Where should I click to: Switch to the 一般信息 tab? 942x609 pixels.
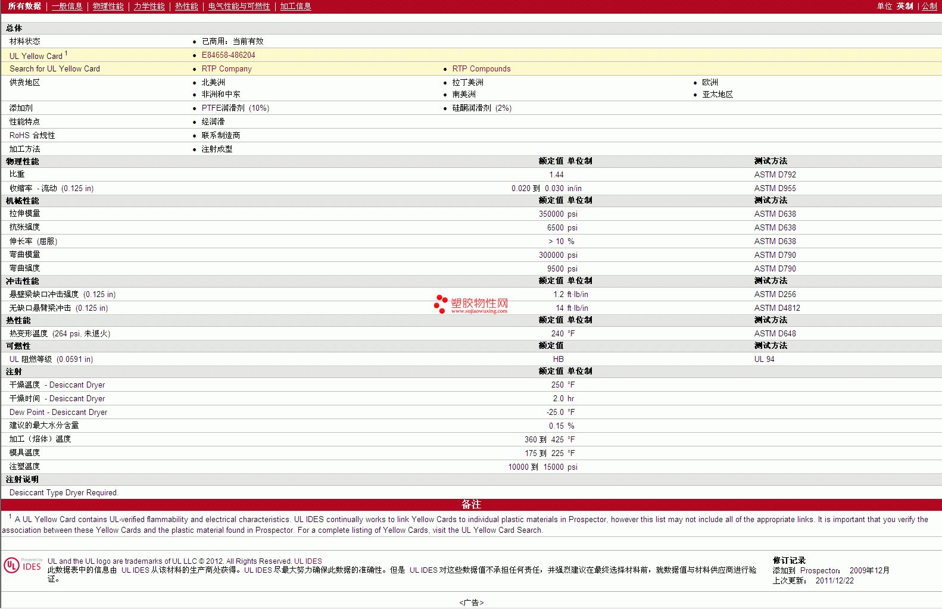pos(67,6)
